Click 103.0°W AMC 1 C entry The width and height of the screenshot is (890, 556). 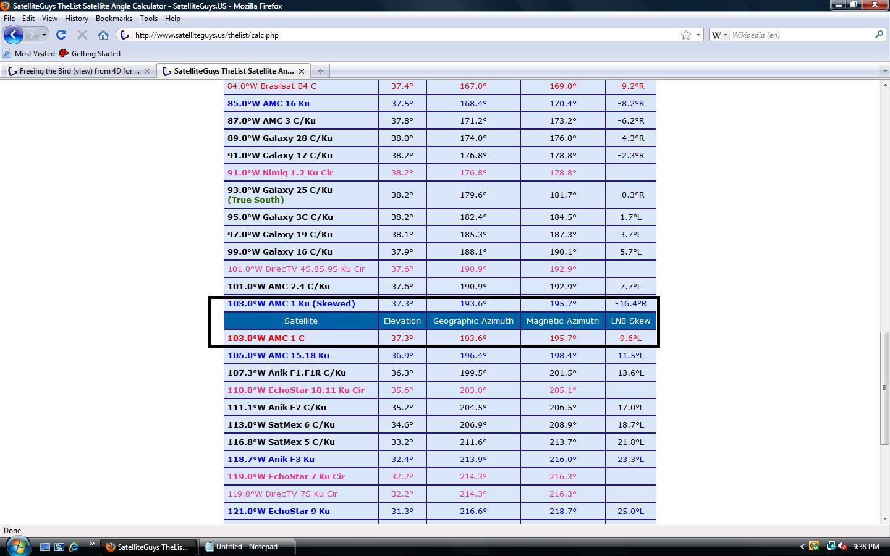tap(266, 338)
